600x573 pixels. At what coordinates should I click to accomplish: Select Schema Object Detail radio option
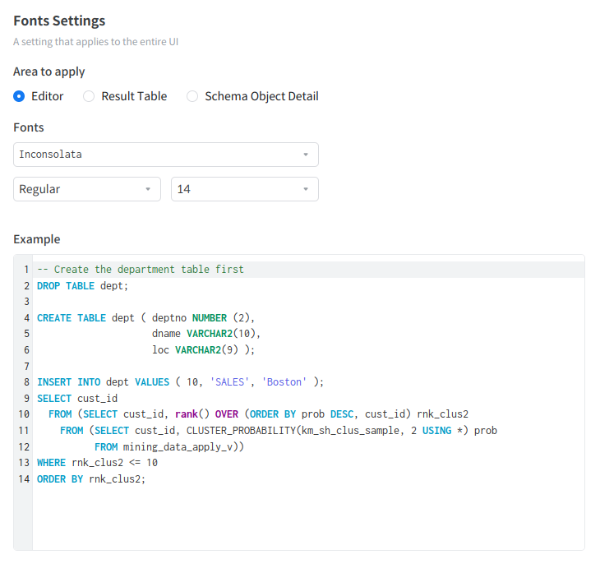click(x=192, y=96)
